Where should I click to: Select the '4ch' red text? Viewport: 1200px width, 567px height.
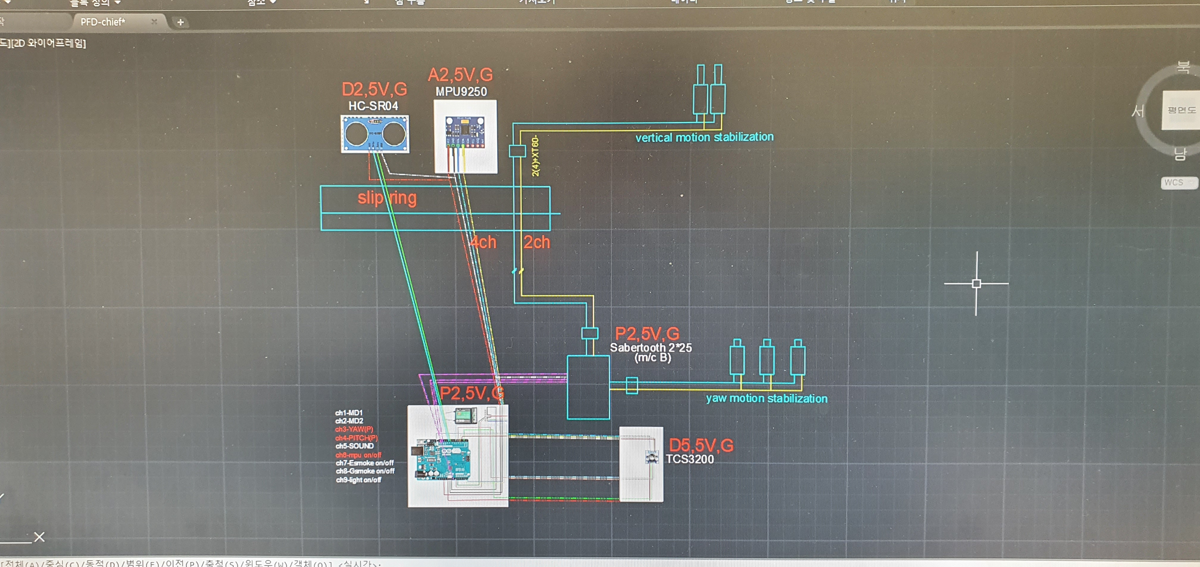[483, 242]
